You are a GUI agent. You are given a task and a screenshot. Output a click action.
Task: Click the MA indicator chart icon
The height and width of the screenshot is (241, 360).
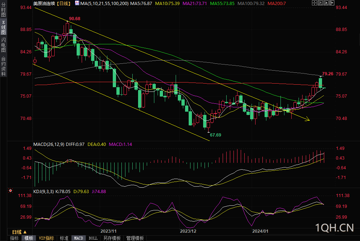point(77,3)
